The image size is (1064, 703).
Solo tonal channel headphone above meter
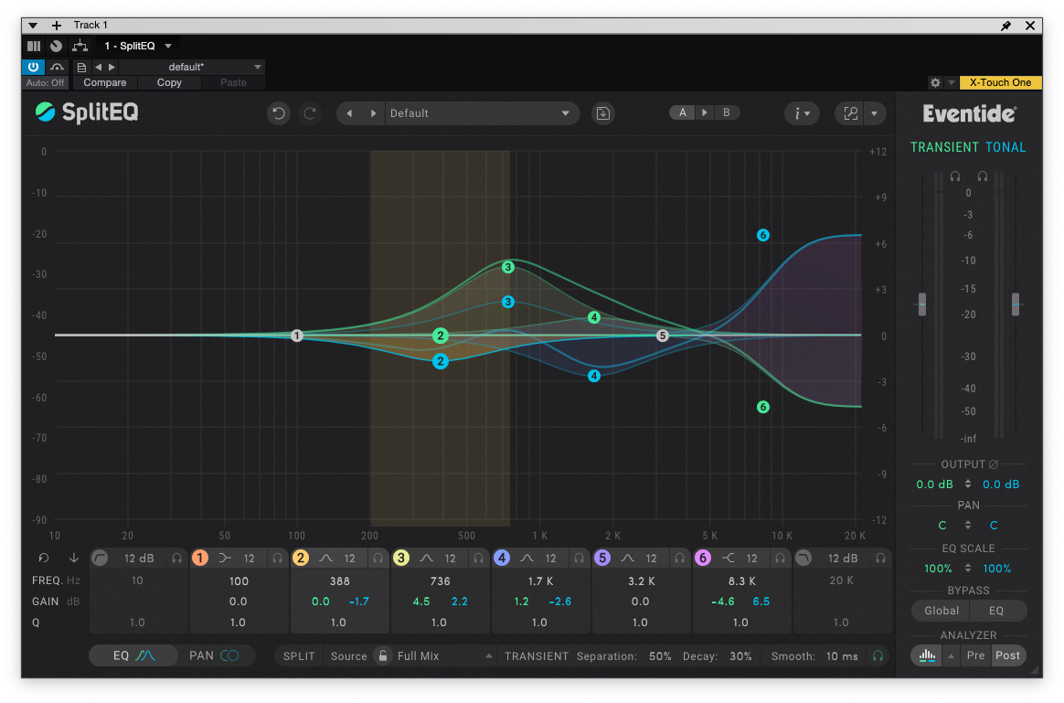click(x=982, y=176)
